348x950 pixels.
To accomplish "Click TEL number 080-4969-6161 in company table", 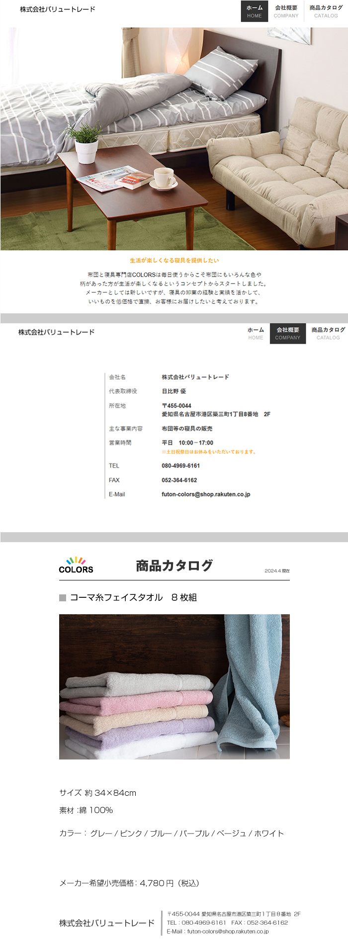I will tap(180, 466).
